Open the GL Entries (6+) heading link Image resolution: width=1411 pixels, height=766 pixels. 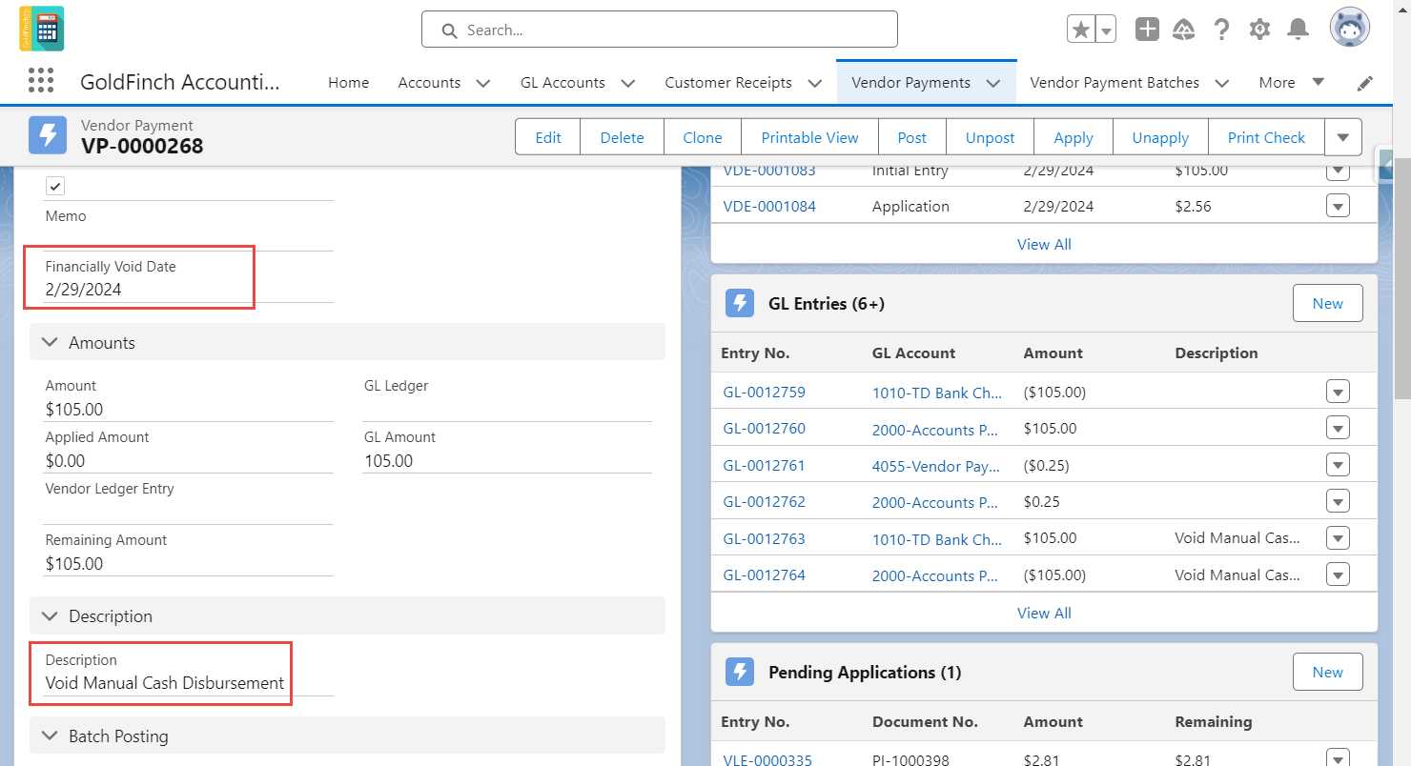(x=827, y=303)
